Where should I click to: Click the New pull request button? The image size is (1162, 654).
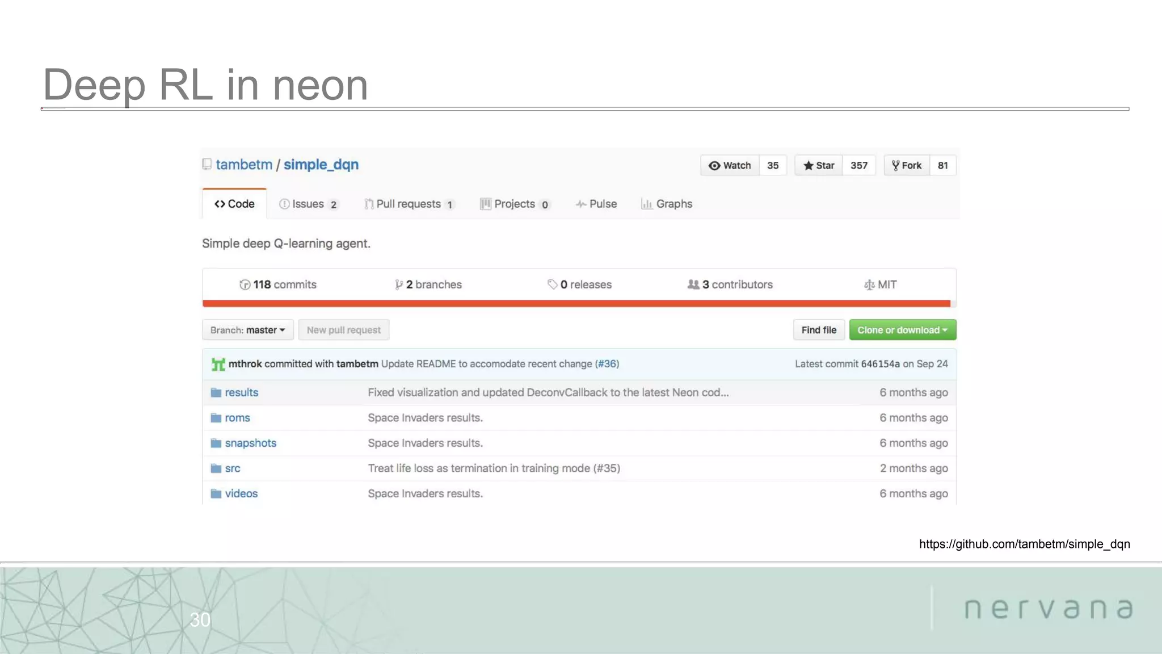344,330
